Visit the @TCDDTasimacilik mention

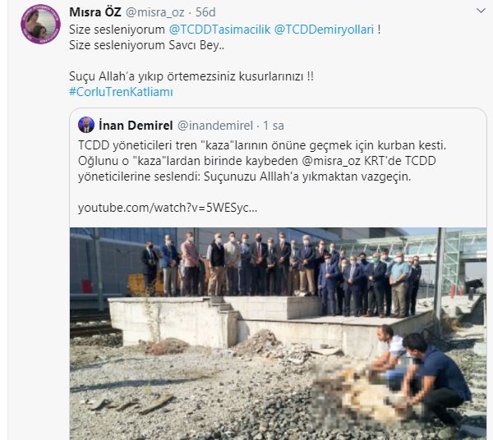[219, 30]
